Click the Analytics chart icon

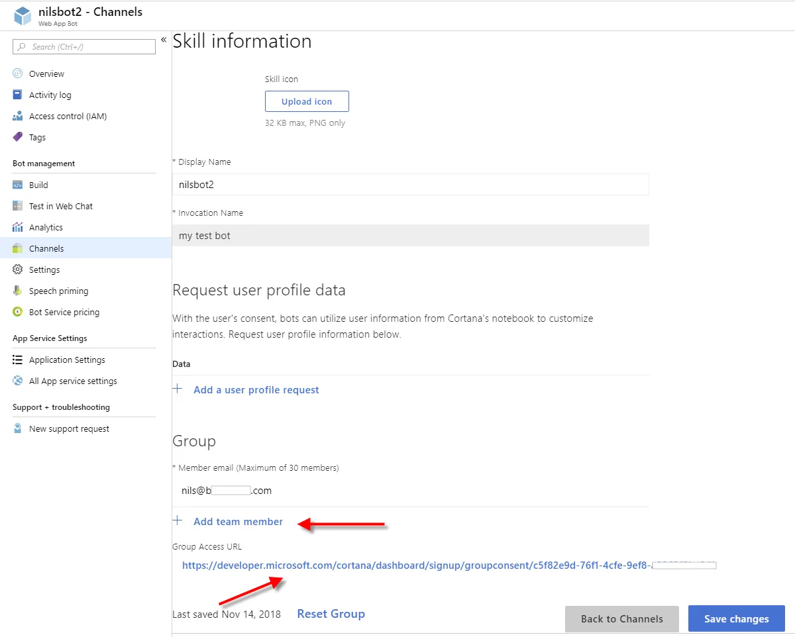coord(18,227)
